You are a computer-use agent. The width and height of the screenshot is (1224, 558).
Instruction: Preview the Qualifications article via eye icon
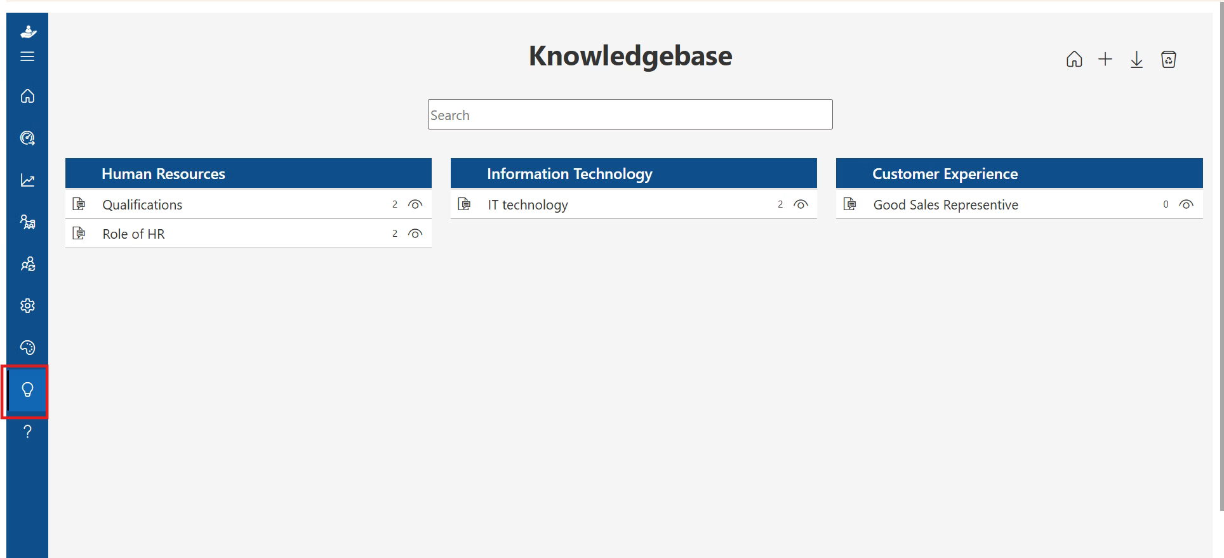(416, 204)
